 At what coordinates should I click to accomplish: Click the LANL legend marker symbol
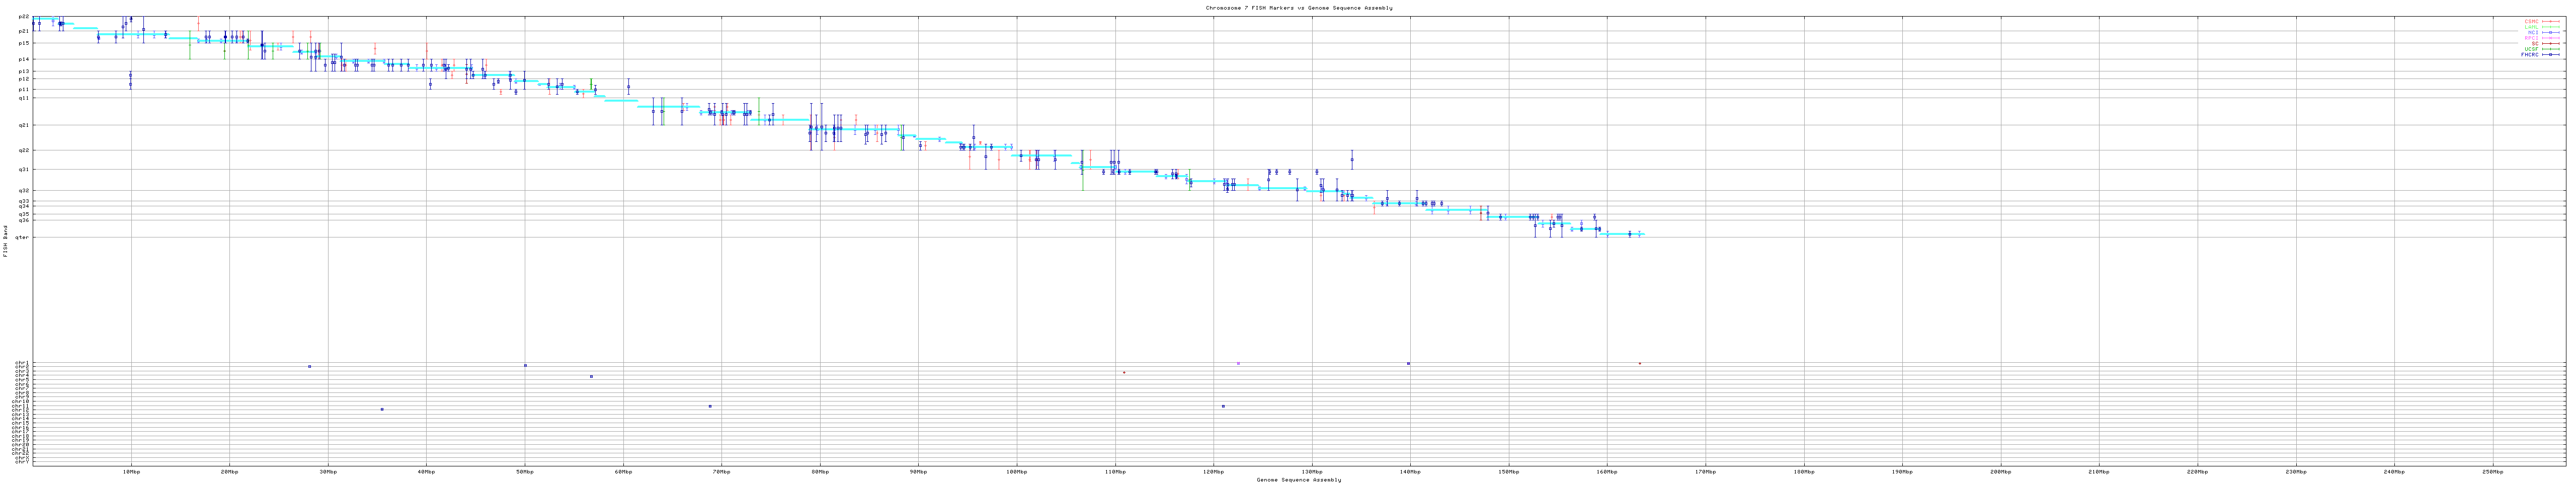[2551, 27]
